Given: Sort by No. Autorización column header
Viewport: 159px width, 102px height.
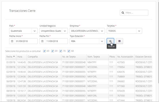Looking at the screenshot, I should point(125,57).
